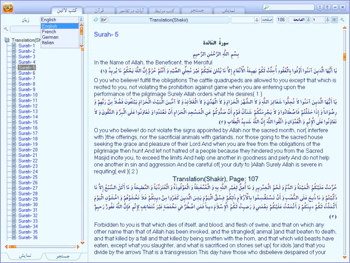Click the Translation(Shakir), Page: 107 heading

coord(216,179)
